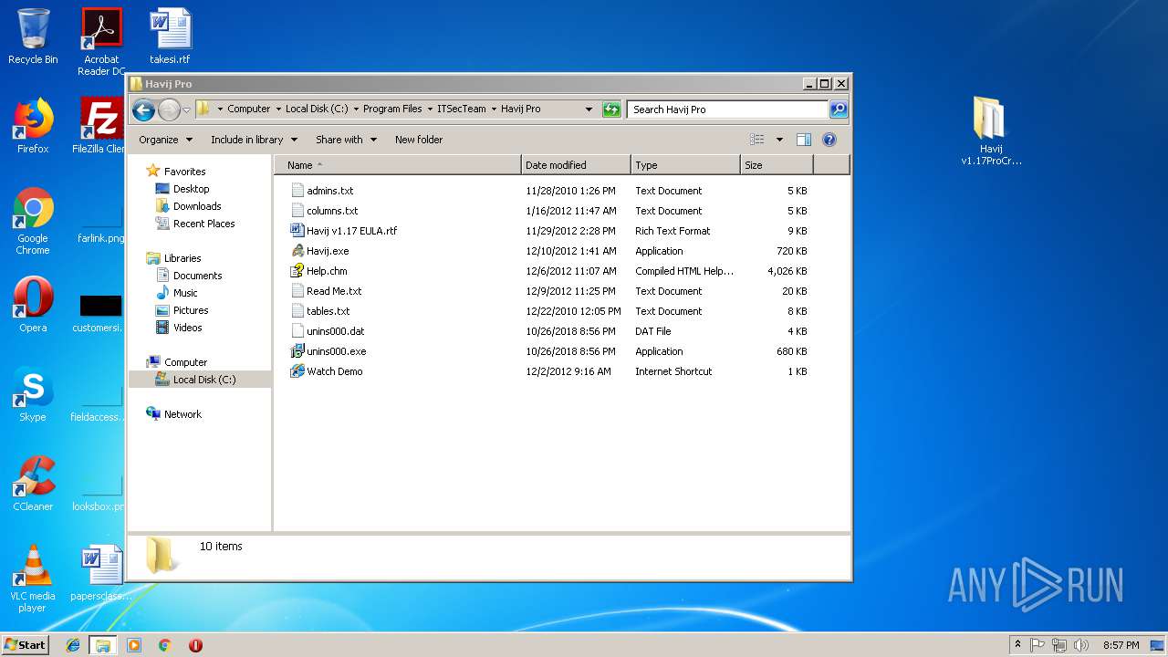Click into the Search Havij Pro box
This screenshot has width=1168, height=657.
click(x=727, y=109)
